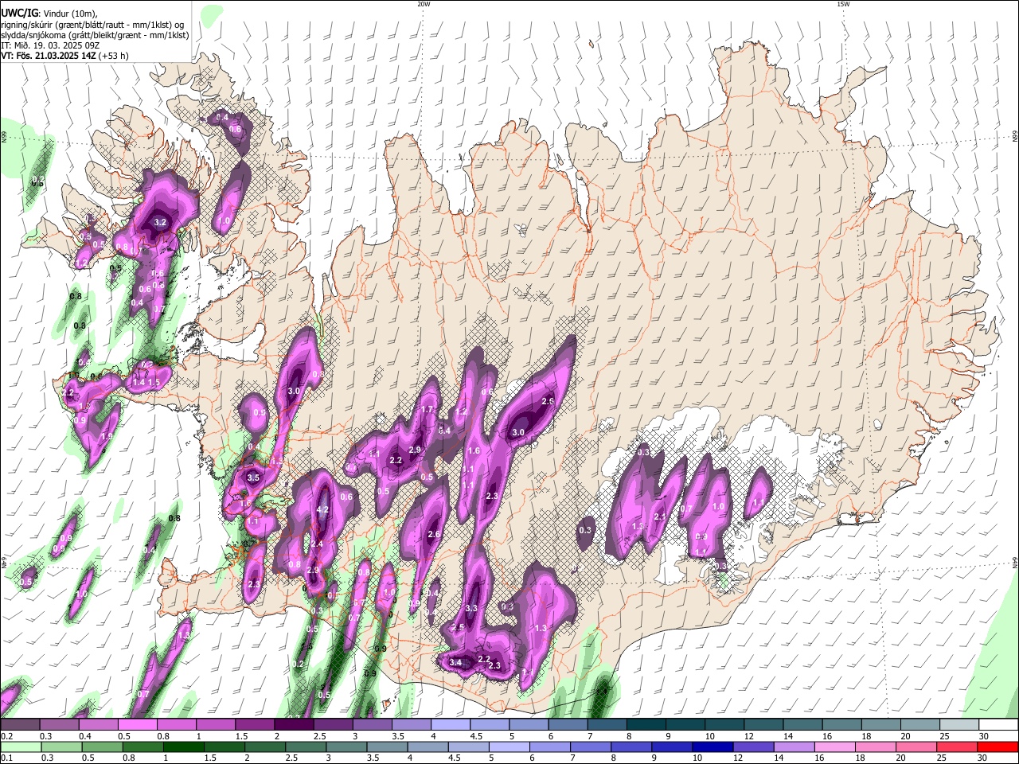Select bottom-row blue swatch between 7 and 8
This screenshot has height=764, width=1019.
tap(591, 746)
